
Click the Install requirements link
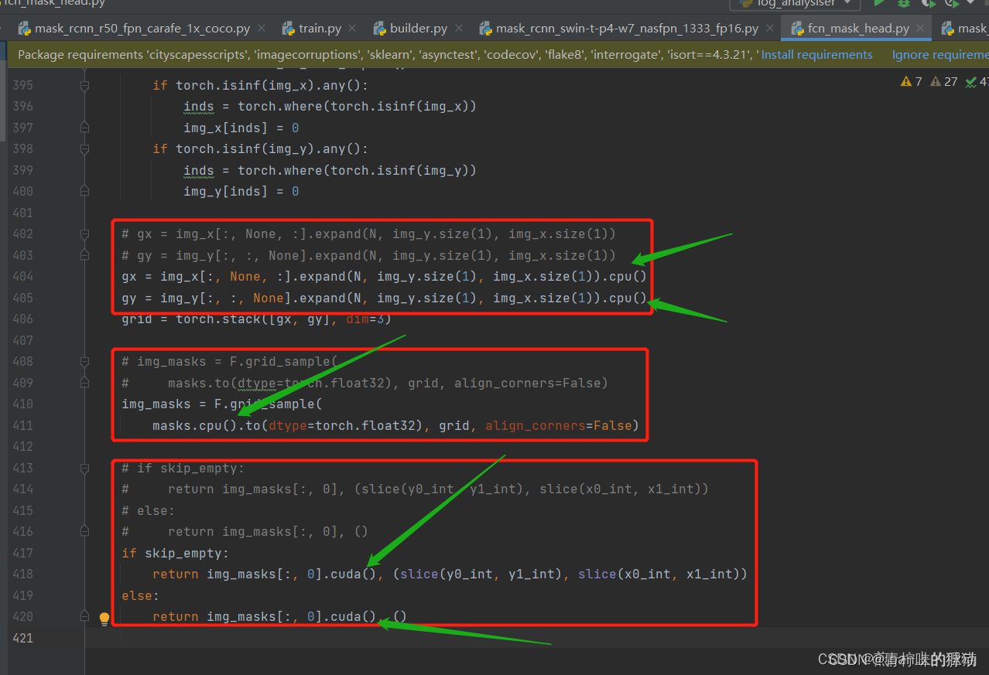click(x=816, y=55)
